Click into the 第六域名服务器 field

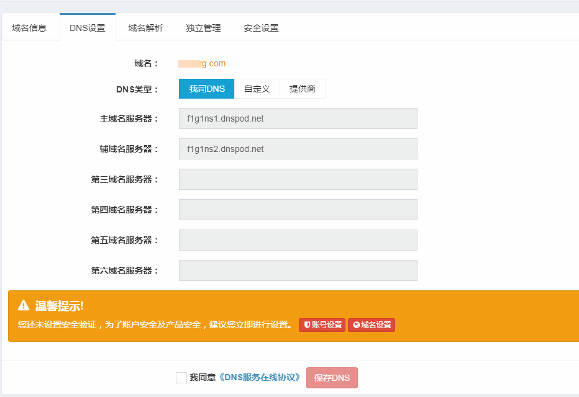(x=298, y=270)
